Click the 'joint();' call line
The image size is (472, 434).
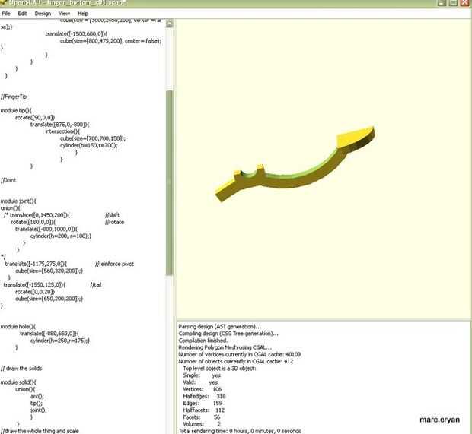(39, 410)
